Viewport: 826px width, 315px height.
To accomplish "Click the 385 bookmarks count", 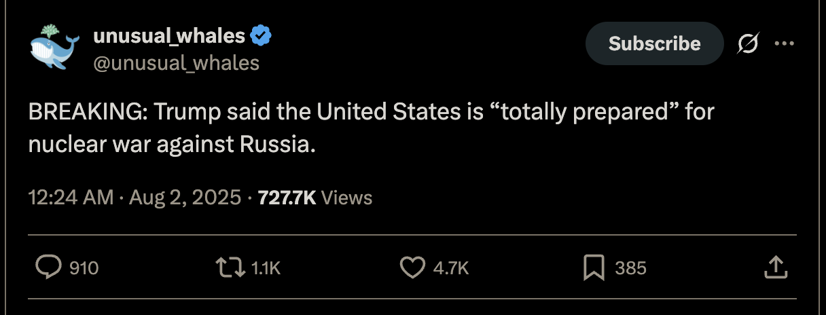I will point(630,268).
